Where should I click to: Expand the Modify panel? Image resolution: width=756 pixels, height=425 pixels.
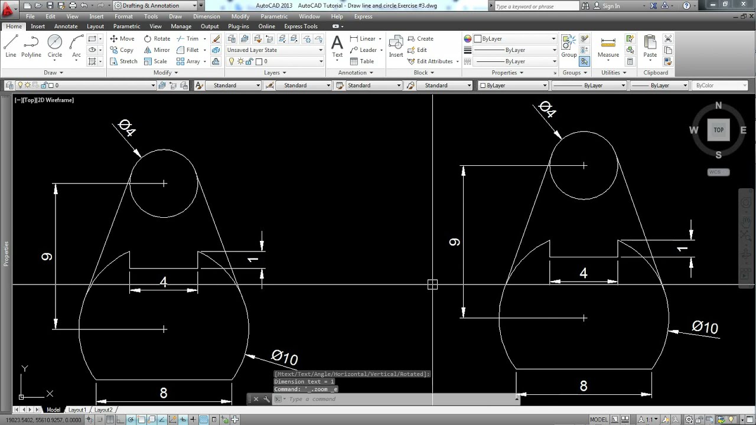pos(165,73)
